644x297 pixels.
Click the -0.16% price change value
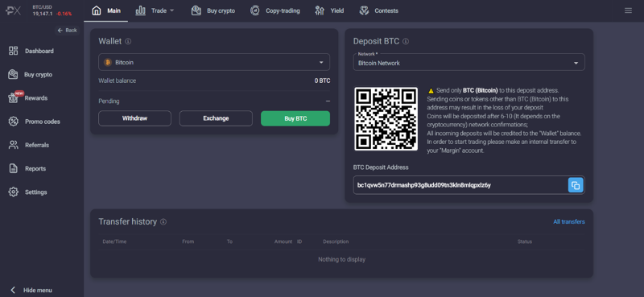coord(64,14)
